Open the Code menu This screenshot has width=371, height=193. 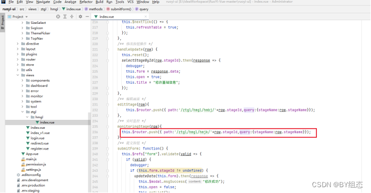(57, 2)
